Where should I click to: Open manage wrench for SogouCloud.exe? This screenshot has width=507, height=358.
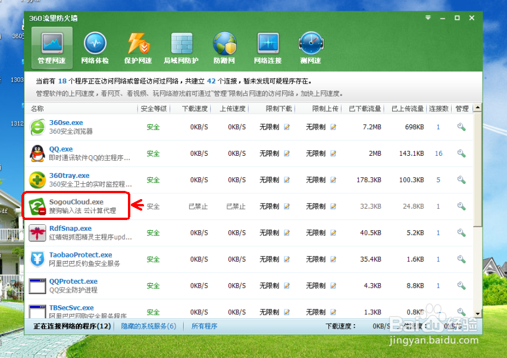(x=461, y=206)
